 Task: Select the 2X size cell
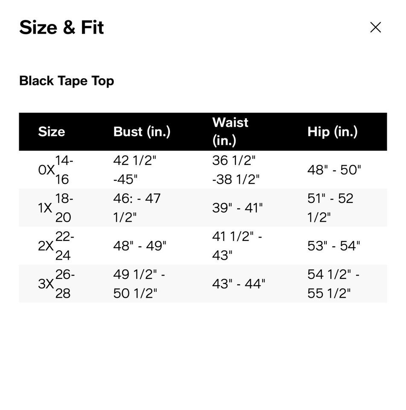(56, 246)
